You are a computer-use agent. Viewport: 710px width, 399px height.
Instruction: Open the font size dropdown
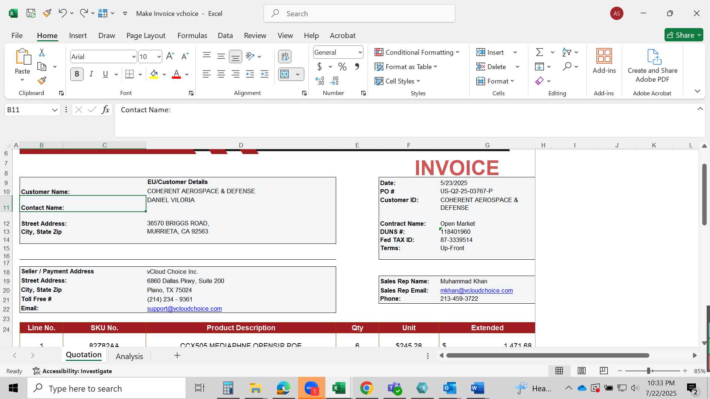pos(159,57)
